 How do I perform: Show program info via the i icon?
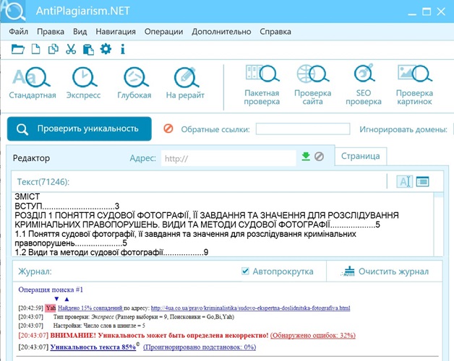(x=123, y=49)
